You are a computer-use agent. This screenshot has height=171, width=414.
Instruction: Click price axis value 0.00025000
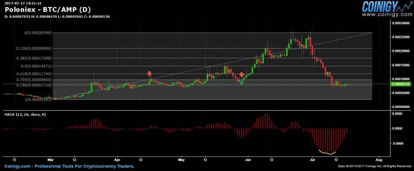point(401,37)
